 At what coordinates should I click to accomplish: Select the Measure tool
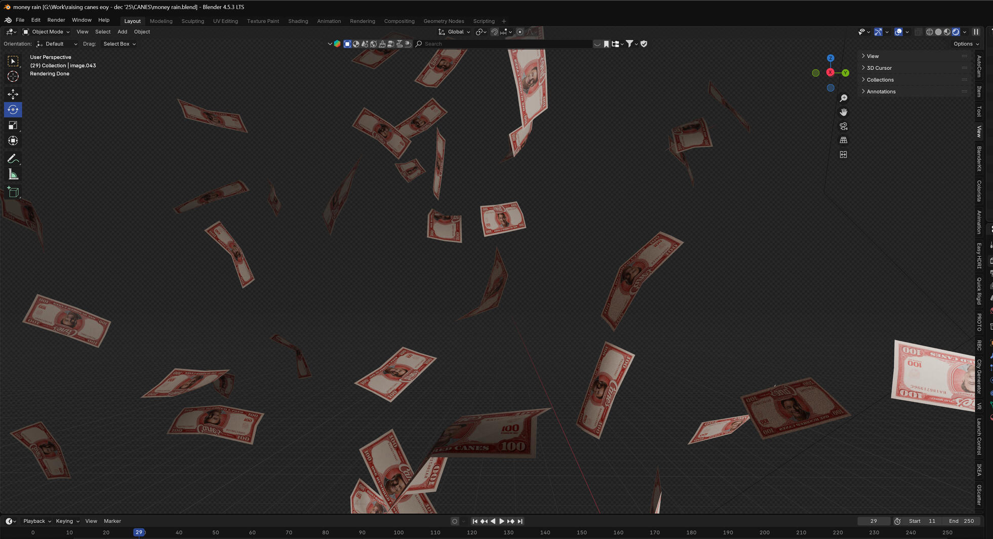(x=13, y=175)
